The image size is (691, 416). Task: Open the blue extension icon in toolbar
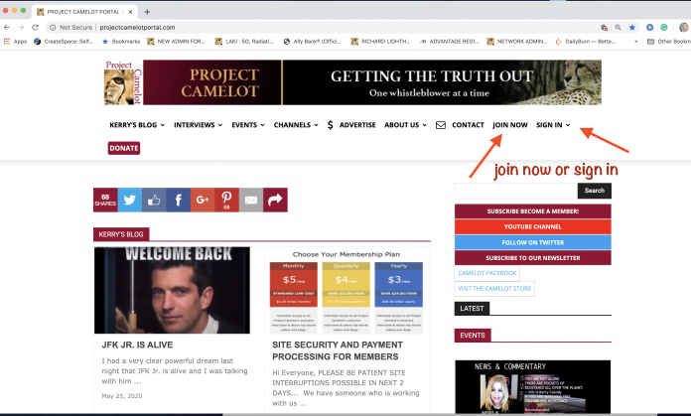coord(649,28)
